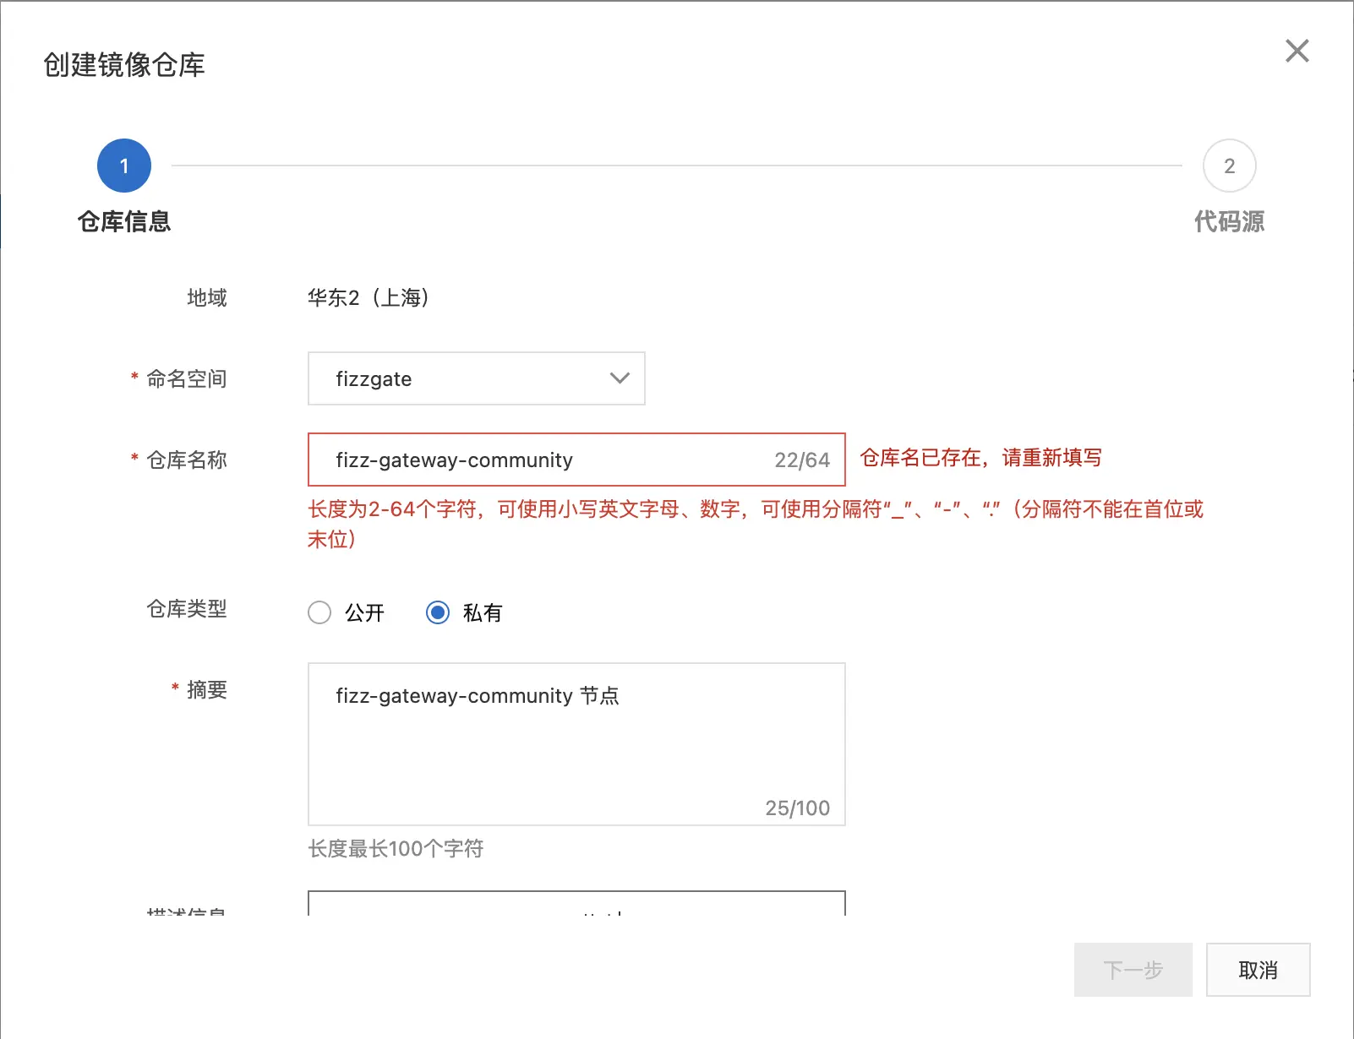1354x1039 pixels.
Task: Click the 仓库名称 input field
Action: click(x=576, y=460)
